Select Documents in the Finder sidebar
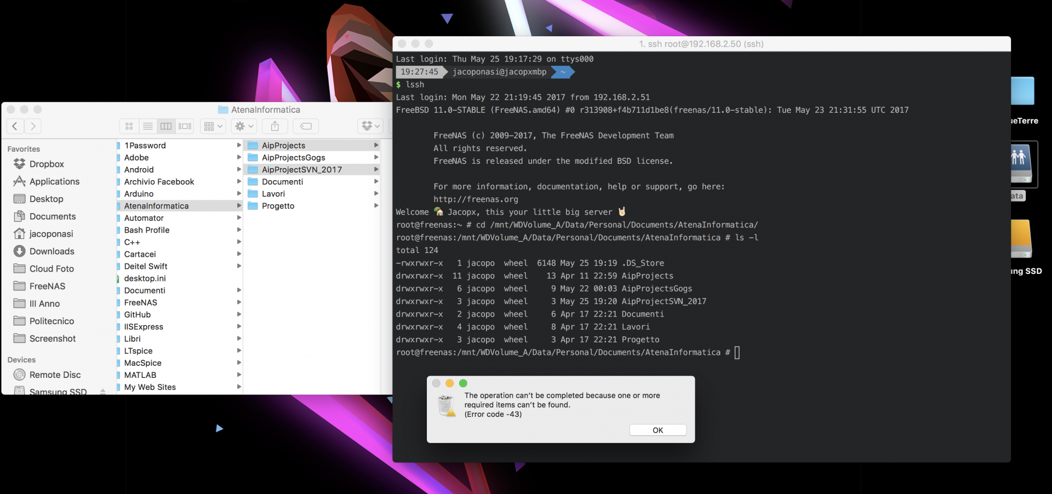 coord(44,217)
